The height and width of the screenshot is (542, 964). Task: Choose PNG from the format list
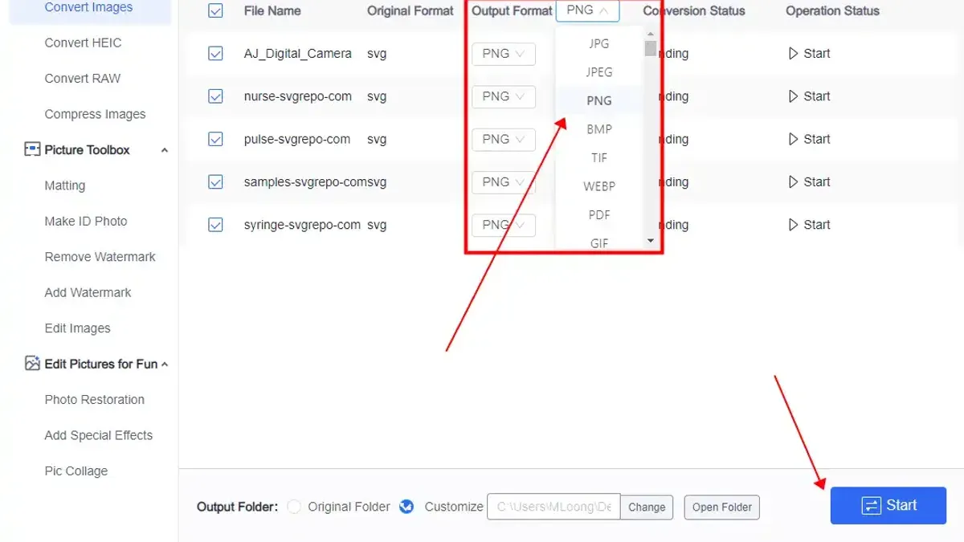point(599,100)
